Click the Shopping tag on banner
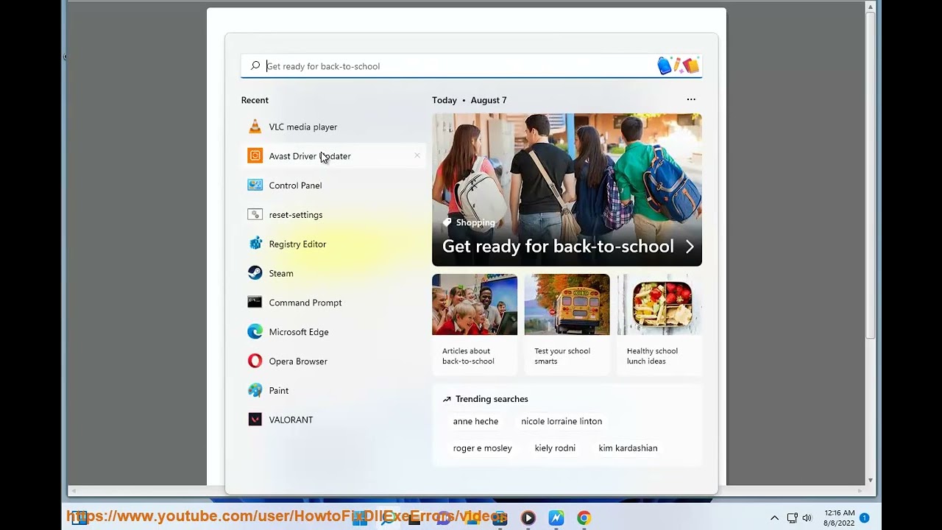Image resolution: width=942 pixels, height=530 pixels. pyautogui.click(x=469, y=222)
